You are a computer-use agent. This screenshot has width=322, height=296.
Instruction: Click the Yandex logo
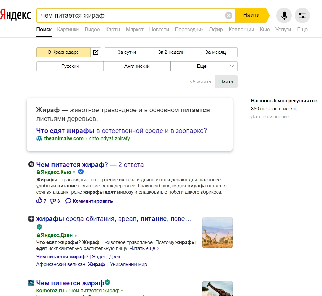tap(16, 15)
